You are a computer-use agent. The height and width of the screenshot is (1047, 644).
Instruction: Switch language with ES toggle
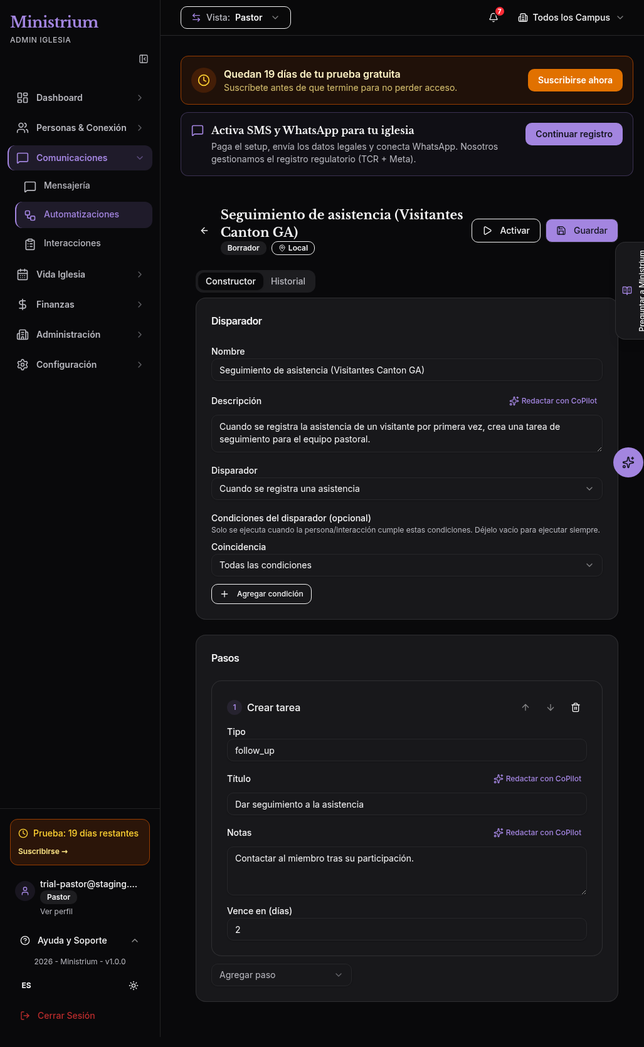26,986
